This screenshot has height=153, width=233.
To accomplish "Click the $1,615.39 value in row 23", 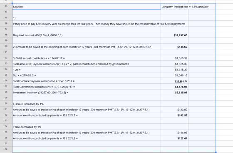I will [174, 64].
